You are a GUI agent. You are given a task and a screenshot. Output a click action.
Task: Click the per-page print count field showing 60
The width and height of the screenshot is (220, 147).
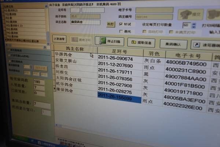point(187,25)
